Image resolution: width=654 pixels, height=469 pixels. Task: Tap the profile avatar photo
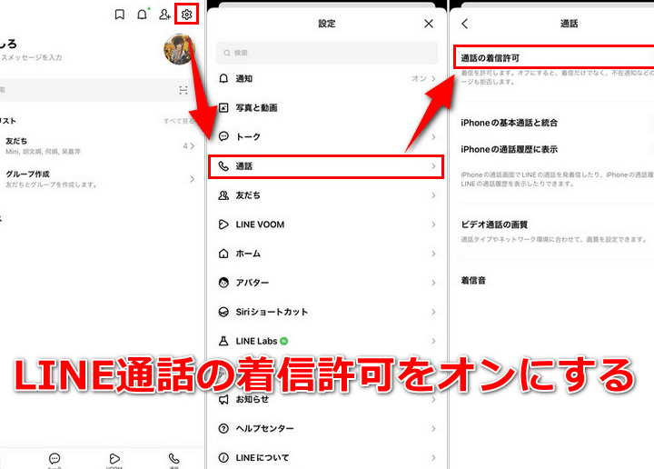point(179,50)
